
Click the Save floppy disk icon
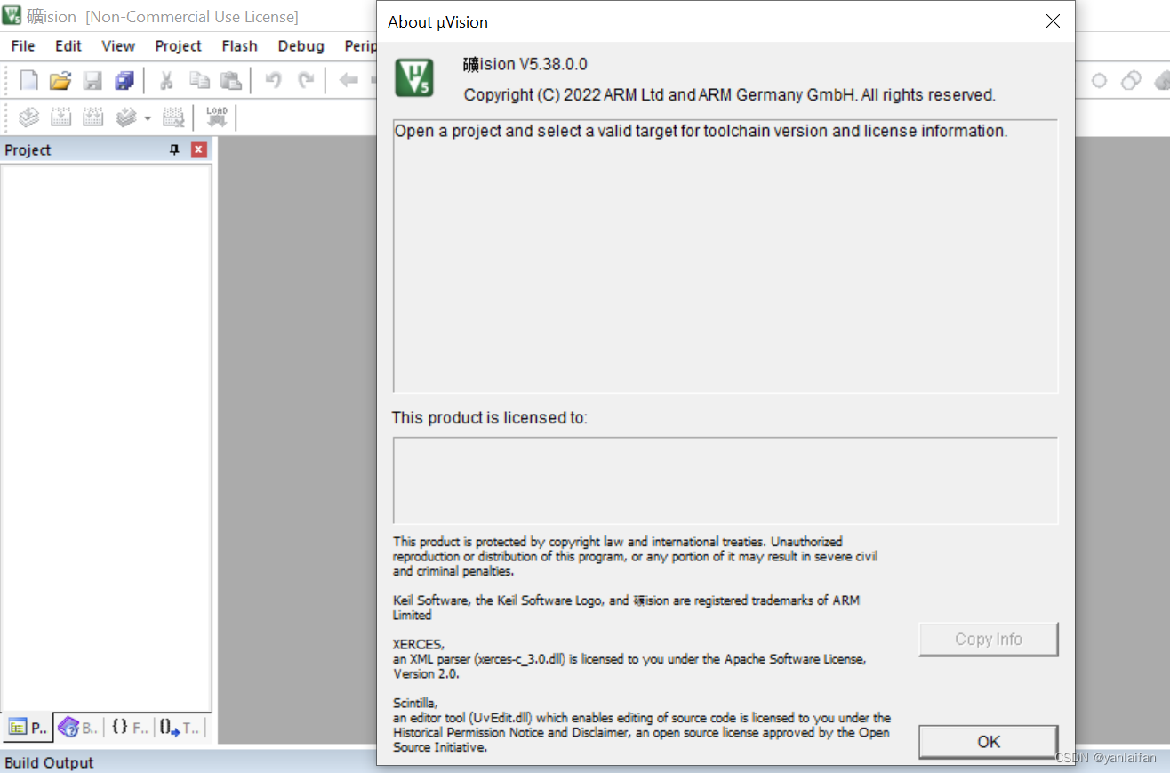(x=92, y=81)
